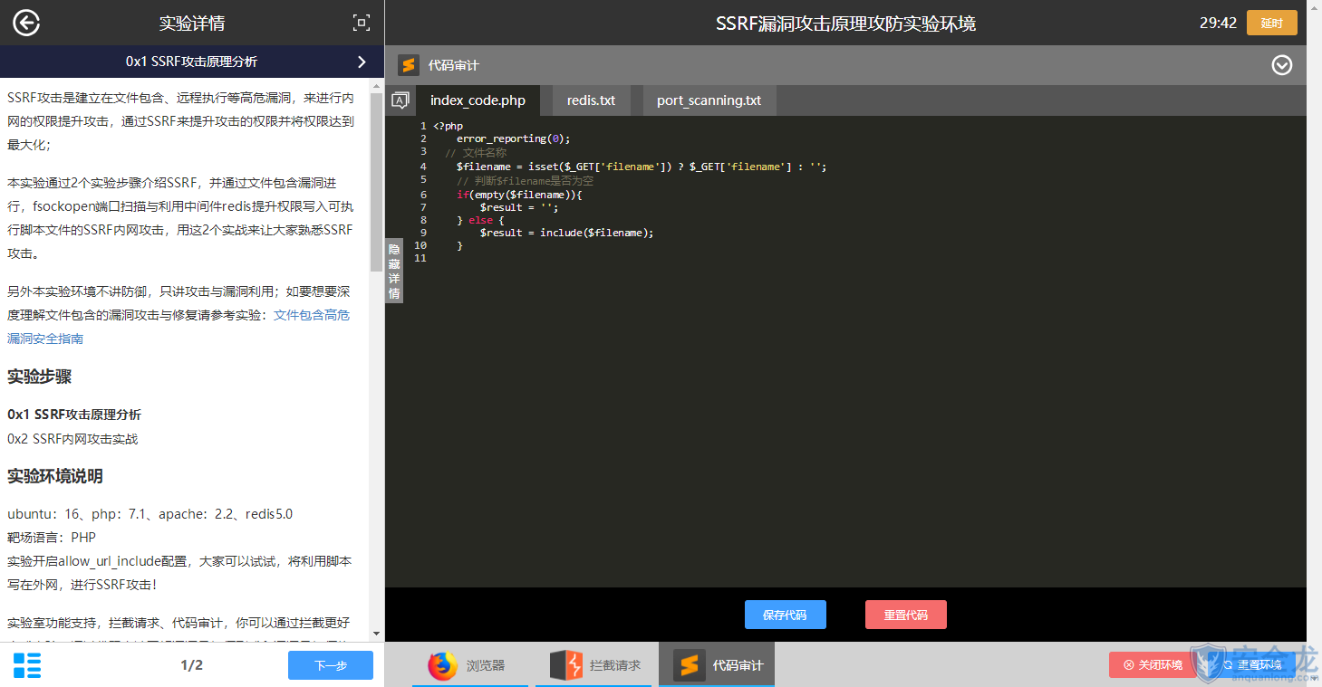Click the 延时 extend time button

1271,23
